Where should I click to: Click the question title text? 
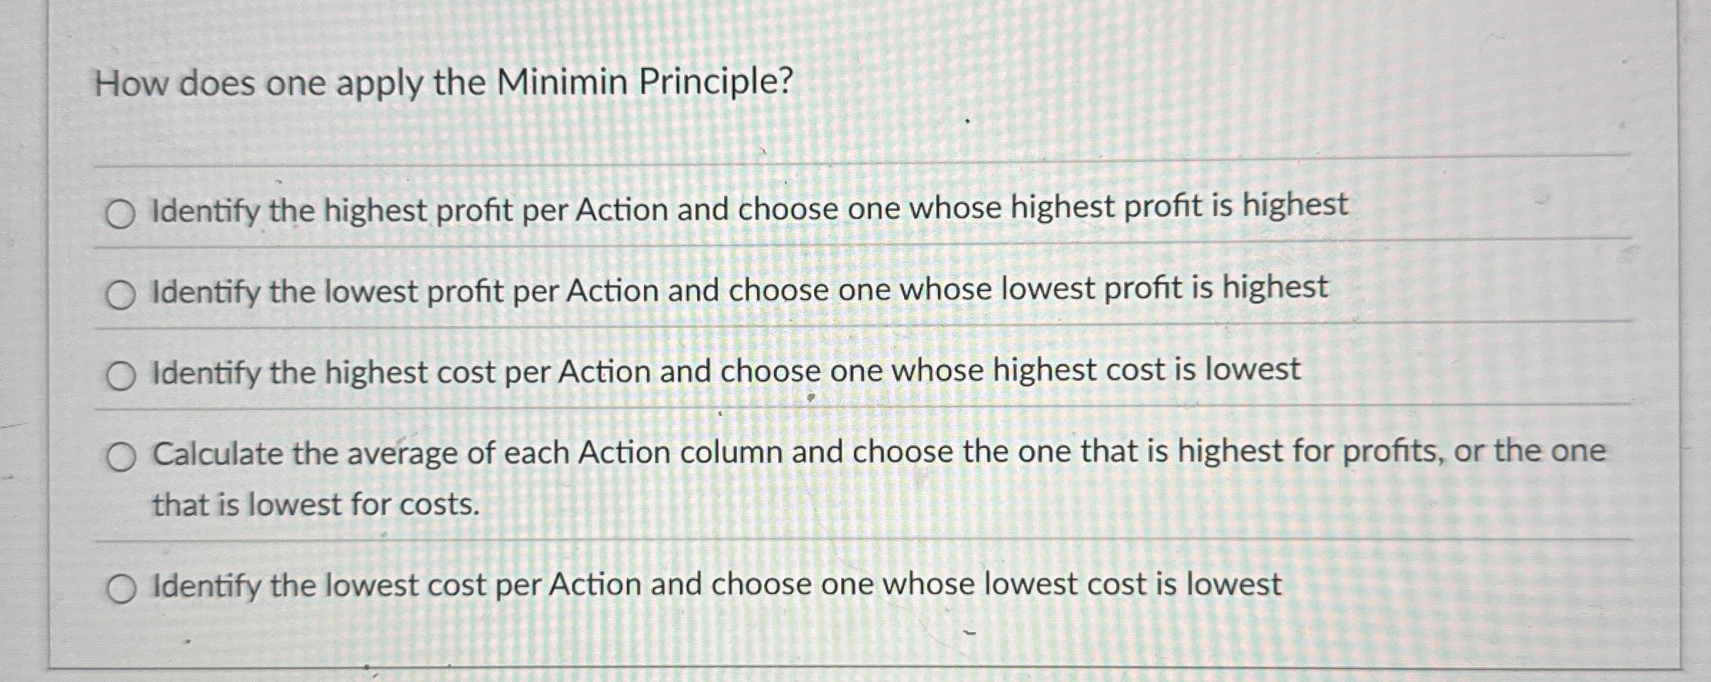(443, 83)
